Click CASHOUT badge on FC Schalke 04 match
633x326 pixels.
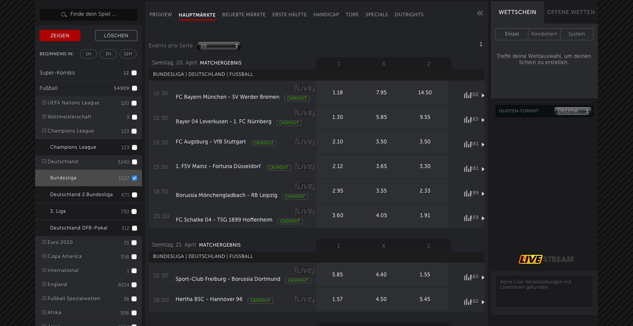pos(290,221)
